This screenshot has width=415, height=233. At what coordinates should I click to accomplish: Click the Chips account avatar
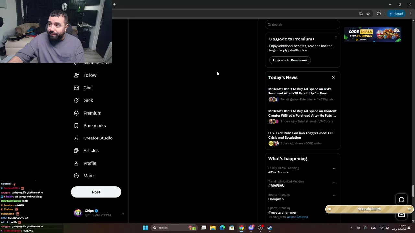pos(78,213)
